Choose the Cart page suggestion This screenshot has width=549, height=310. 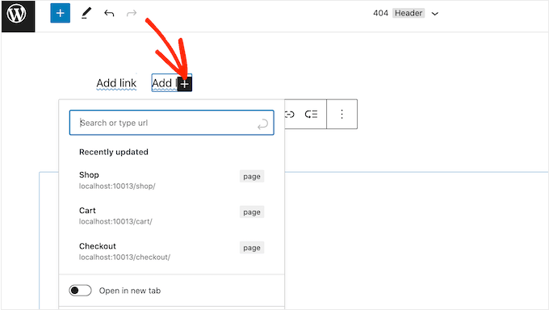coord(171,216)
